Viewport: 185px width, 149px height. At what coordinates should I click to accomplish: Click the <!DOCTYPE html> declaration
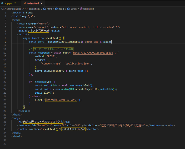(x=22, y=13)
